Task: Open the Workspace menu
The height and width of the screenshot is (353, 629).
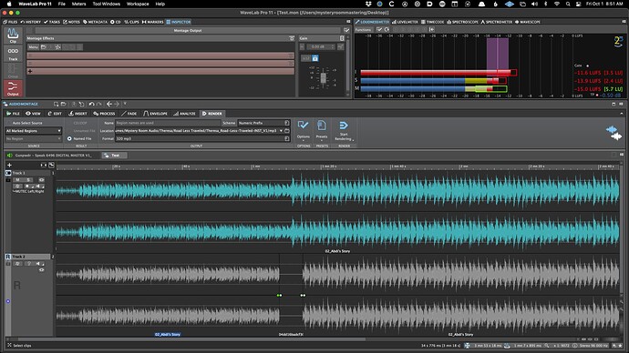Action: pos(138,4)
